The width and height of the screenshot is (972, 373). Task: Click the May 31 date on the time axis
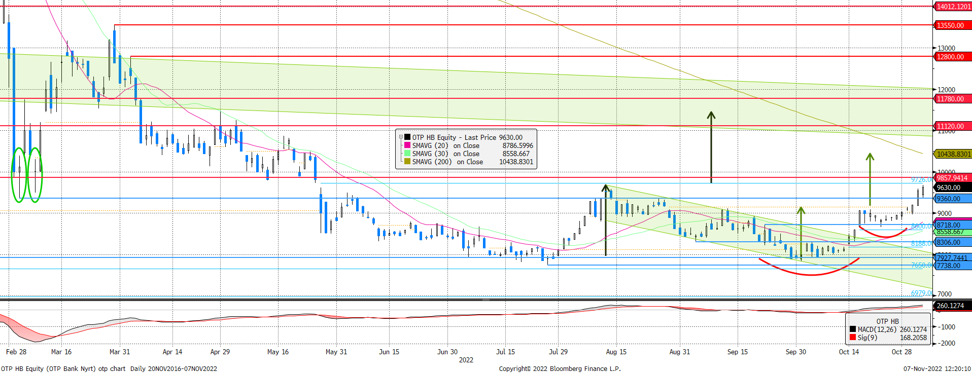(x=336, y=352)
